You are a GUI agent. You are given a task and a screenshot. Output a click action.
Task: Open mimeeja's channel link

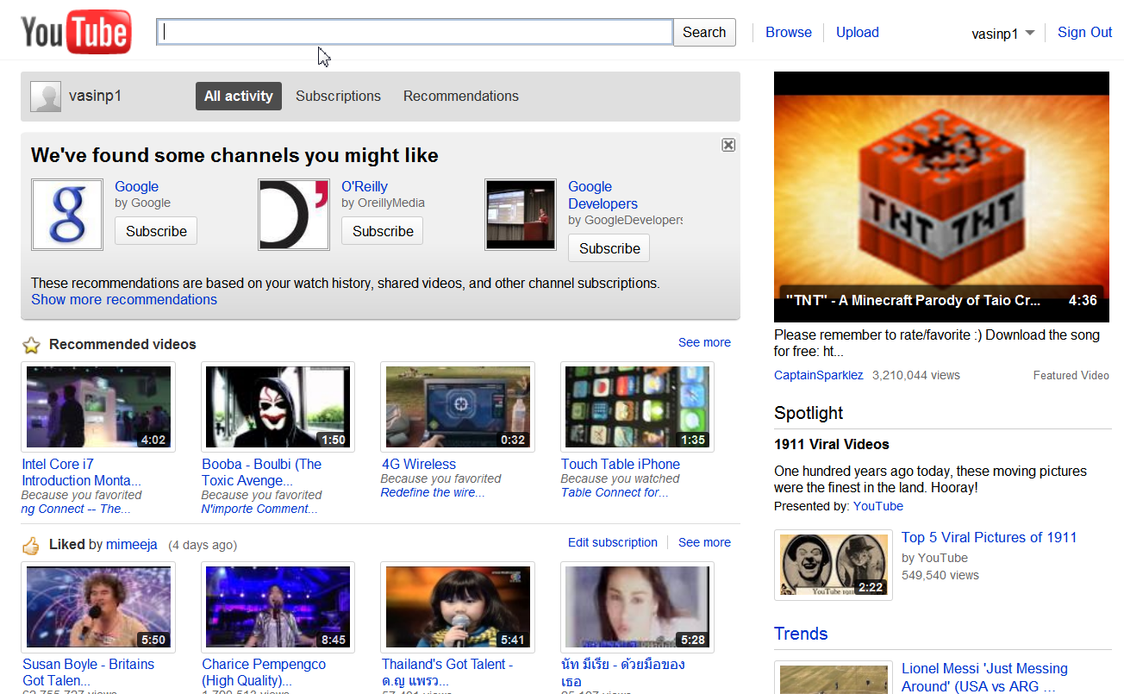tap(132, 544)
